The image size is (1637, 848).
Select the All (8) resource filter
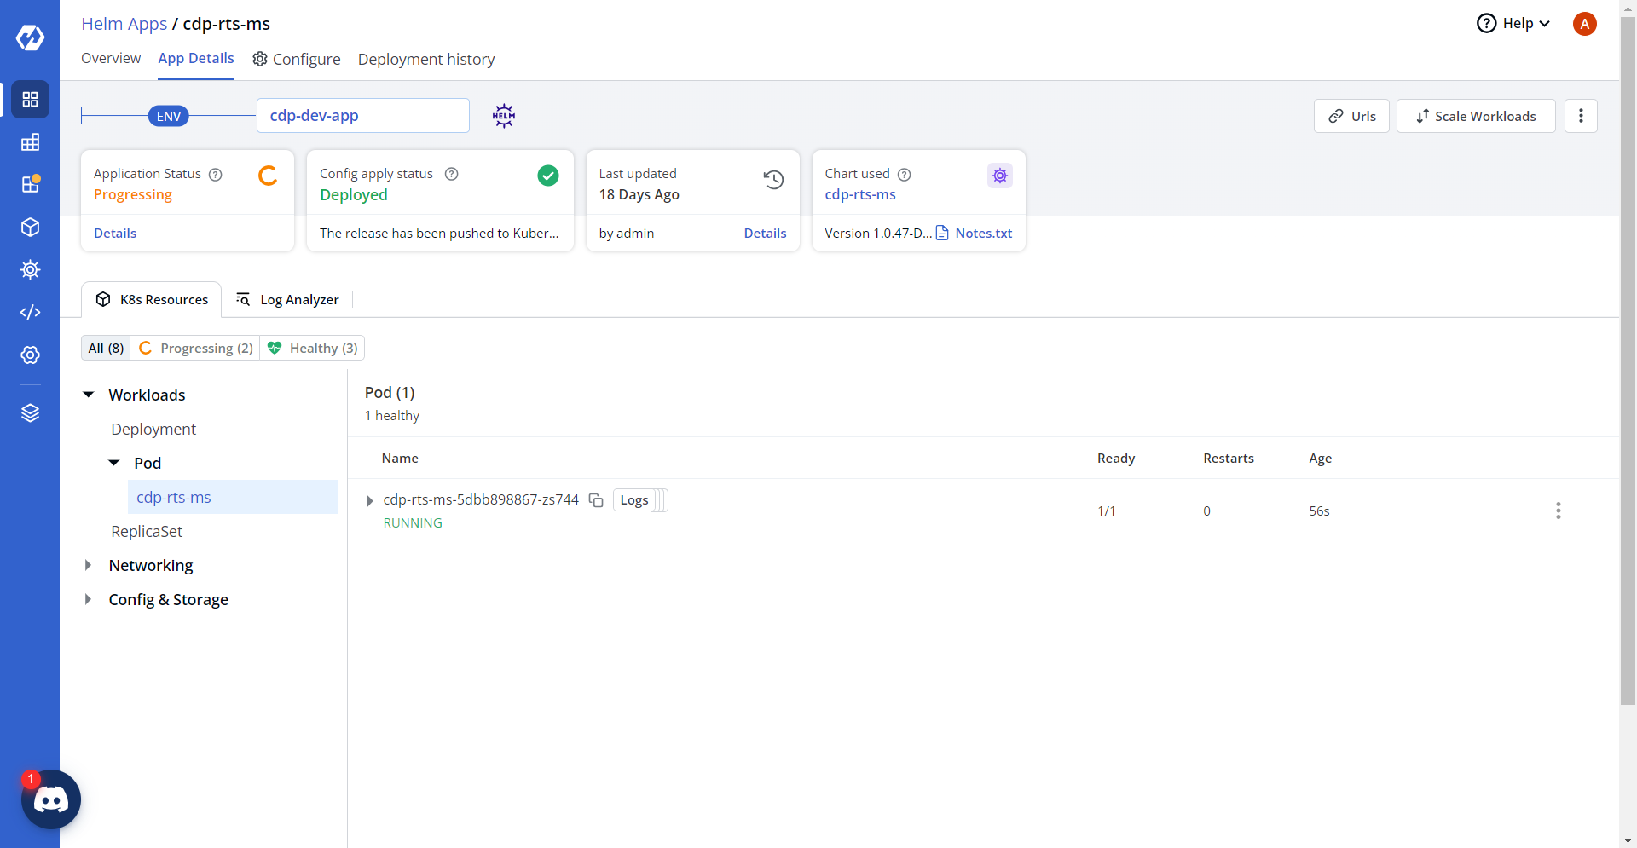106,348
